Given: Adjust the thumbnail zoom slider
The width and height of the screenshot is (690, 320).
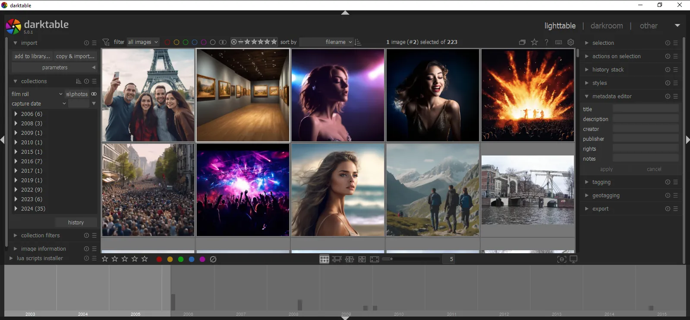Looking at the screenshot, I should pos(411,259).
